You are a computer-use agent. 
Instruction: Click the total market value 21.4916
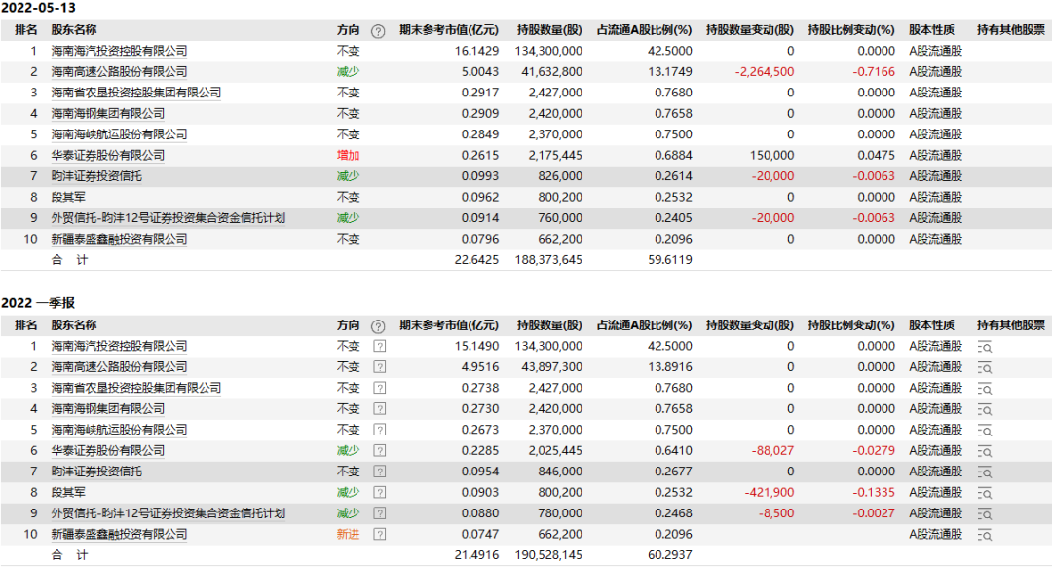476,555
